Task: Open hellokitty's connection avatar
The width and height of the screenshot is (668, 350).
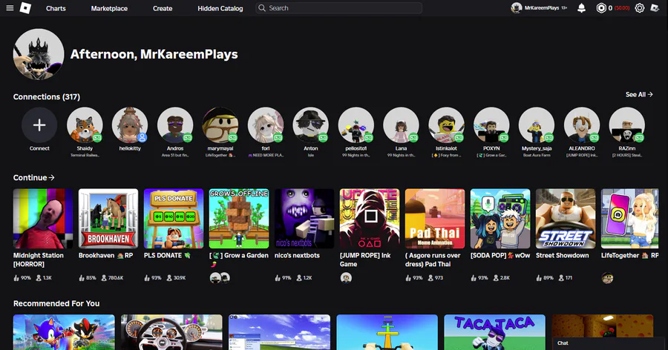Action: (130, 125)
